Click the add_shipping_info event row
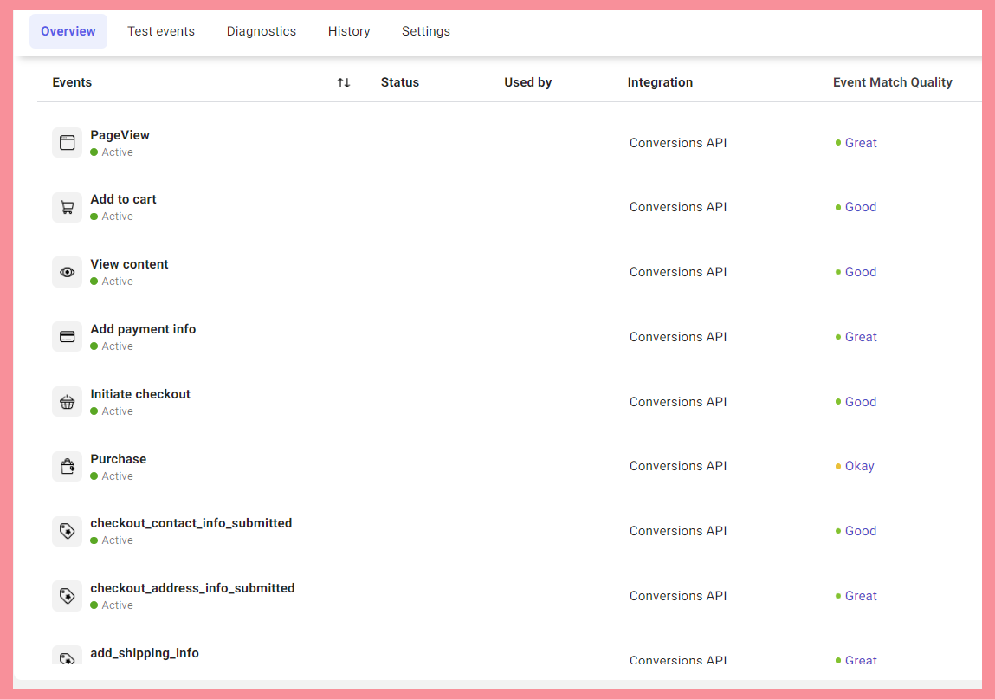The width and height of the screenshot is (995, 699). (x=145, y=653)
